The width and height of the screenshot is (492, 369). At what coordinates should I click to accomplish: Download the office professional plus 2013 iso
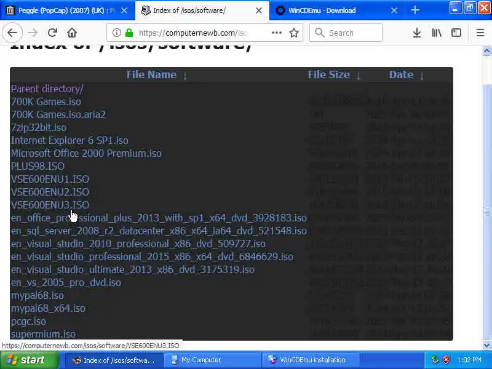(x=159, y=218)
